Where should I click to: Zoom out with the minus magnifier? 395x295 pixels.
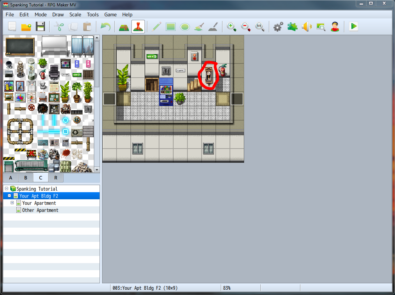tap(246, 27)
